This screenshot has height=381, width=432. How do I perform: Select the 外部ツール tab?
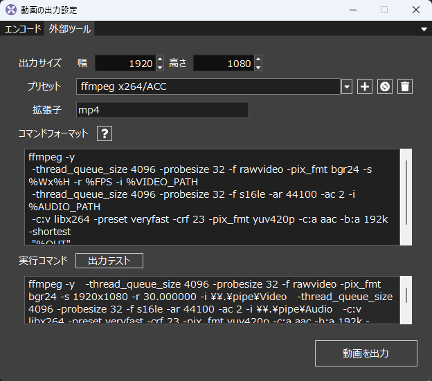(69, 29)
